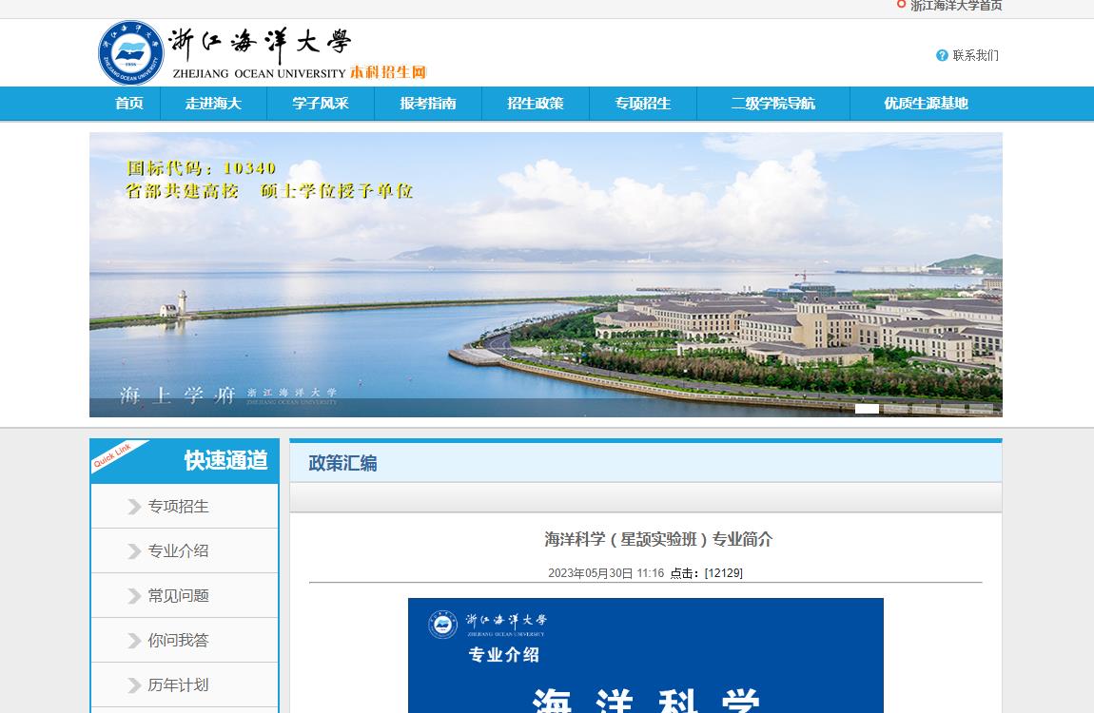Click the question mark icon beside 联系我们
Image resolution: width=1094 pixels, height=713 pixels.
click(x=942, y=55)
